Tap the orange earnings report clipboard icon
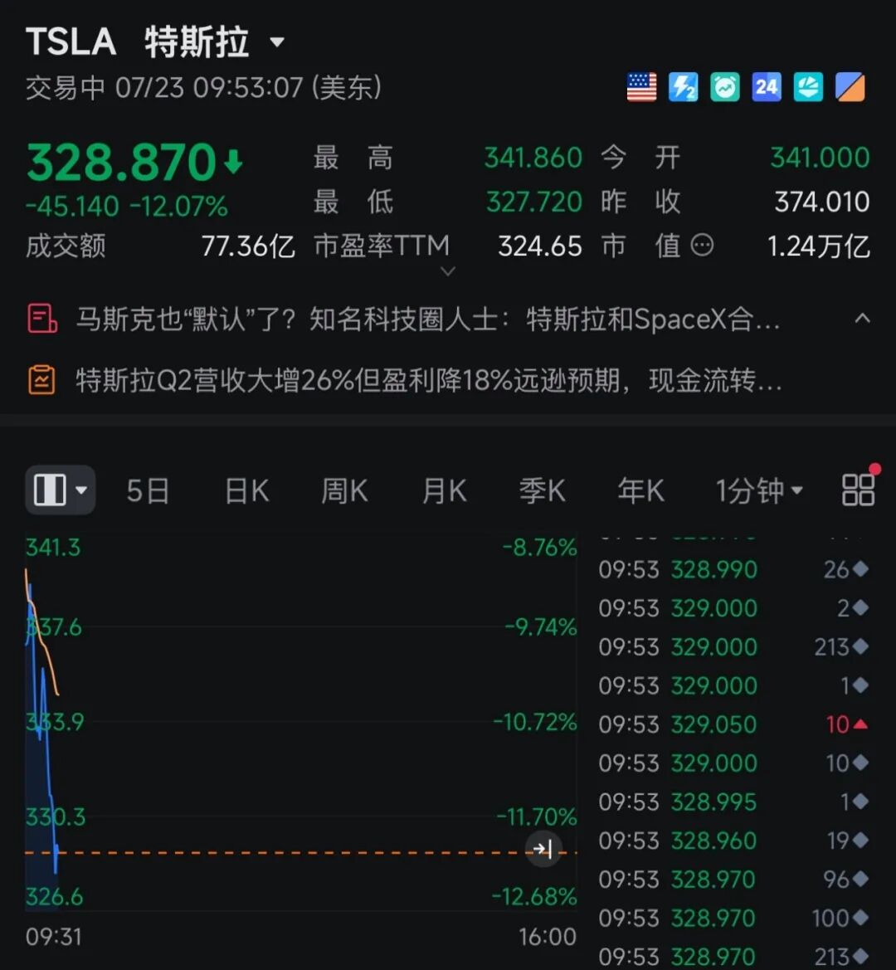The image size is (896, 970). coord(41,380)
